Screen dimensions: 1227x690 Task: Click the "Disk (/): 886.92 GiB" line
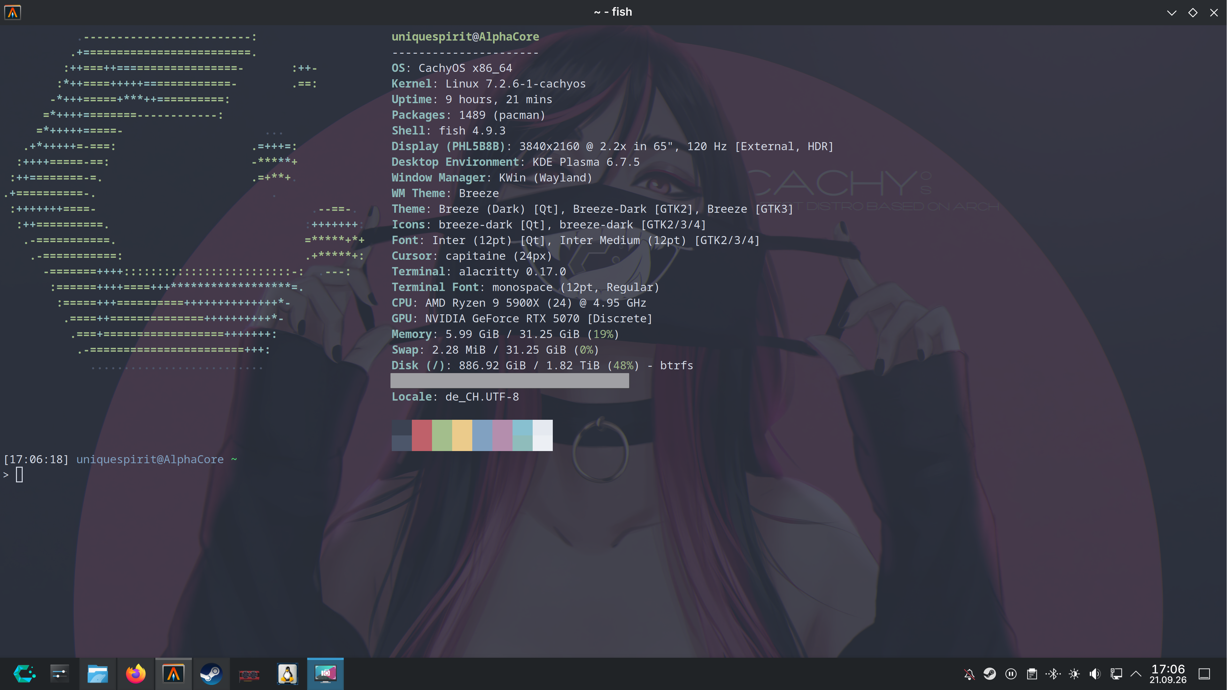pyautogui.click(x=543, y=366)
